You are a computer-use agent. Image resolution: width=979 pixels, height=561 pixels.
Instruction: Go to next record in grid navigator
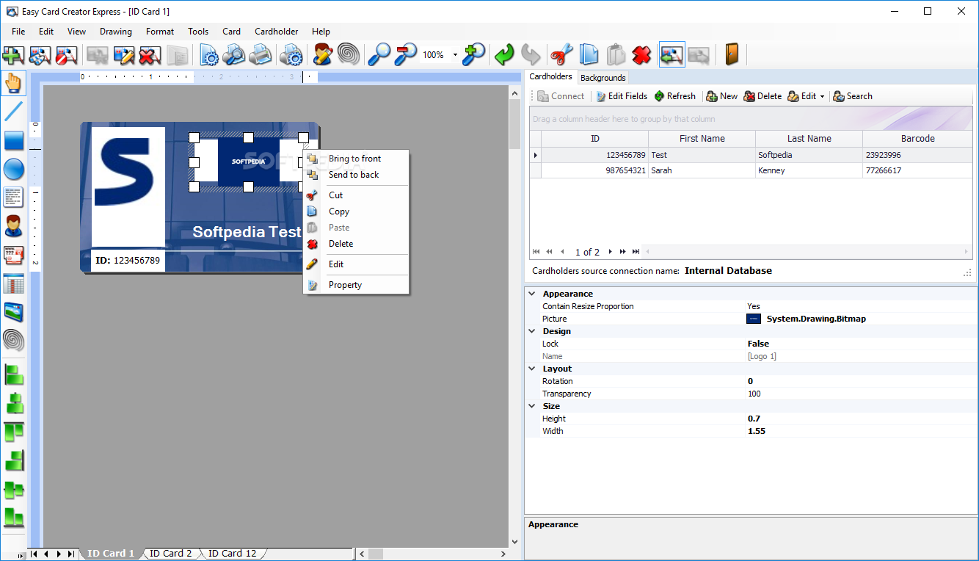[611, 252]
